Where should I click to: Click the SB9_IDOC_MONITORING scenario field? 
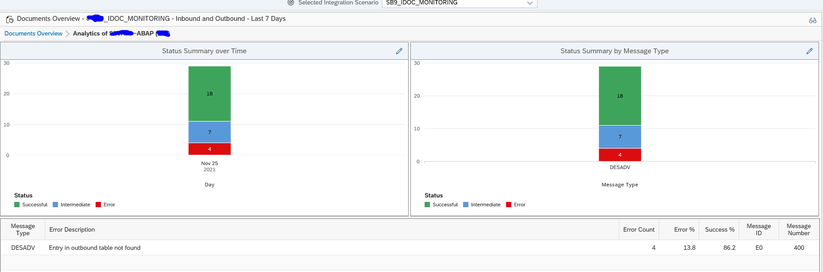click(459, 3)
